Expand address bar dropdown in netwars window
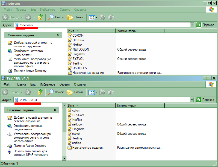The width and height of the screenshot is (218, 167). (192, 25)
